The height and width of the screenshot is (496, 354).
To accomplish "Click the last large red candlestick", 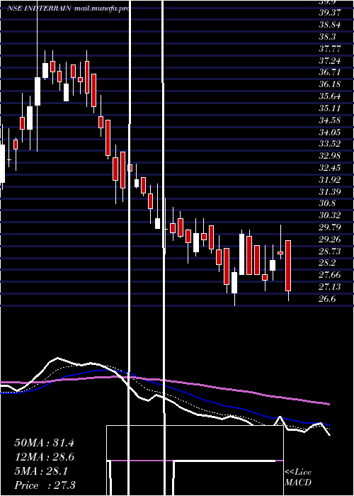I will tap(288, 266).
